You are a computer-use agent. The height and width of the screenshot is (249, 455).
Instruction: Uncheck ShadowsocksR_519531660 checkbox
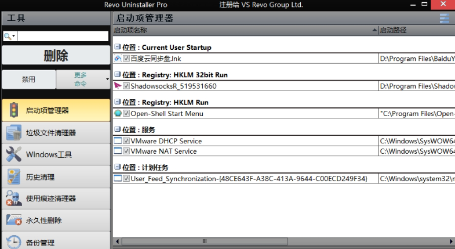point(126,86)
